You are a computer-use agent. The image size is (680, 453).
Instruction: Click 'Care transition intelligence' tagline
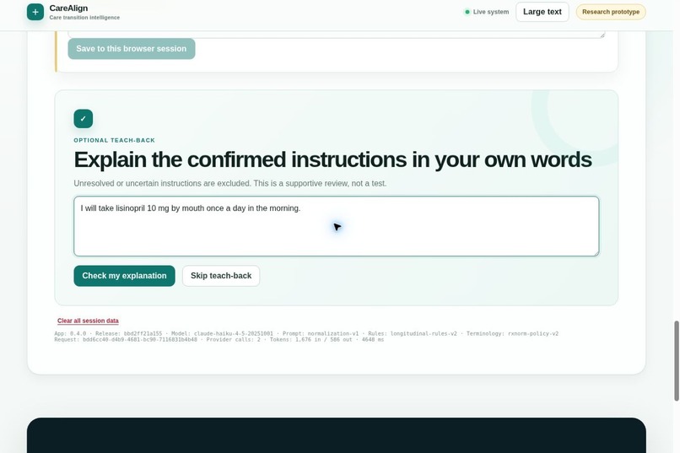coord(84,18)
